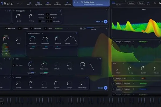
Task: Click the Panic button
Action: point(141,3)
